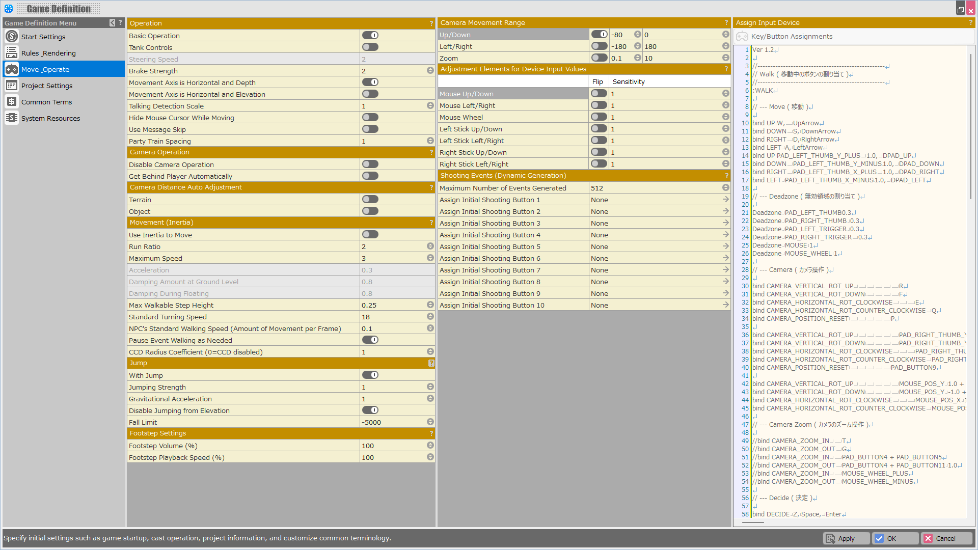Click the Start Settings sidebar icon
The image size is (978, 550).
[12, 37]
